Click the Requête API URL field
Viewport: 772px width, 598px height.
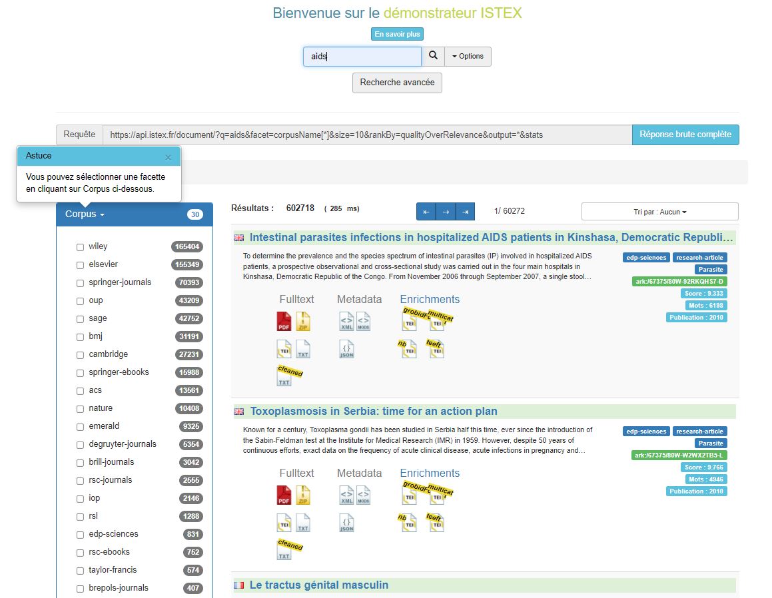(367, 135)
